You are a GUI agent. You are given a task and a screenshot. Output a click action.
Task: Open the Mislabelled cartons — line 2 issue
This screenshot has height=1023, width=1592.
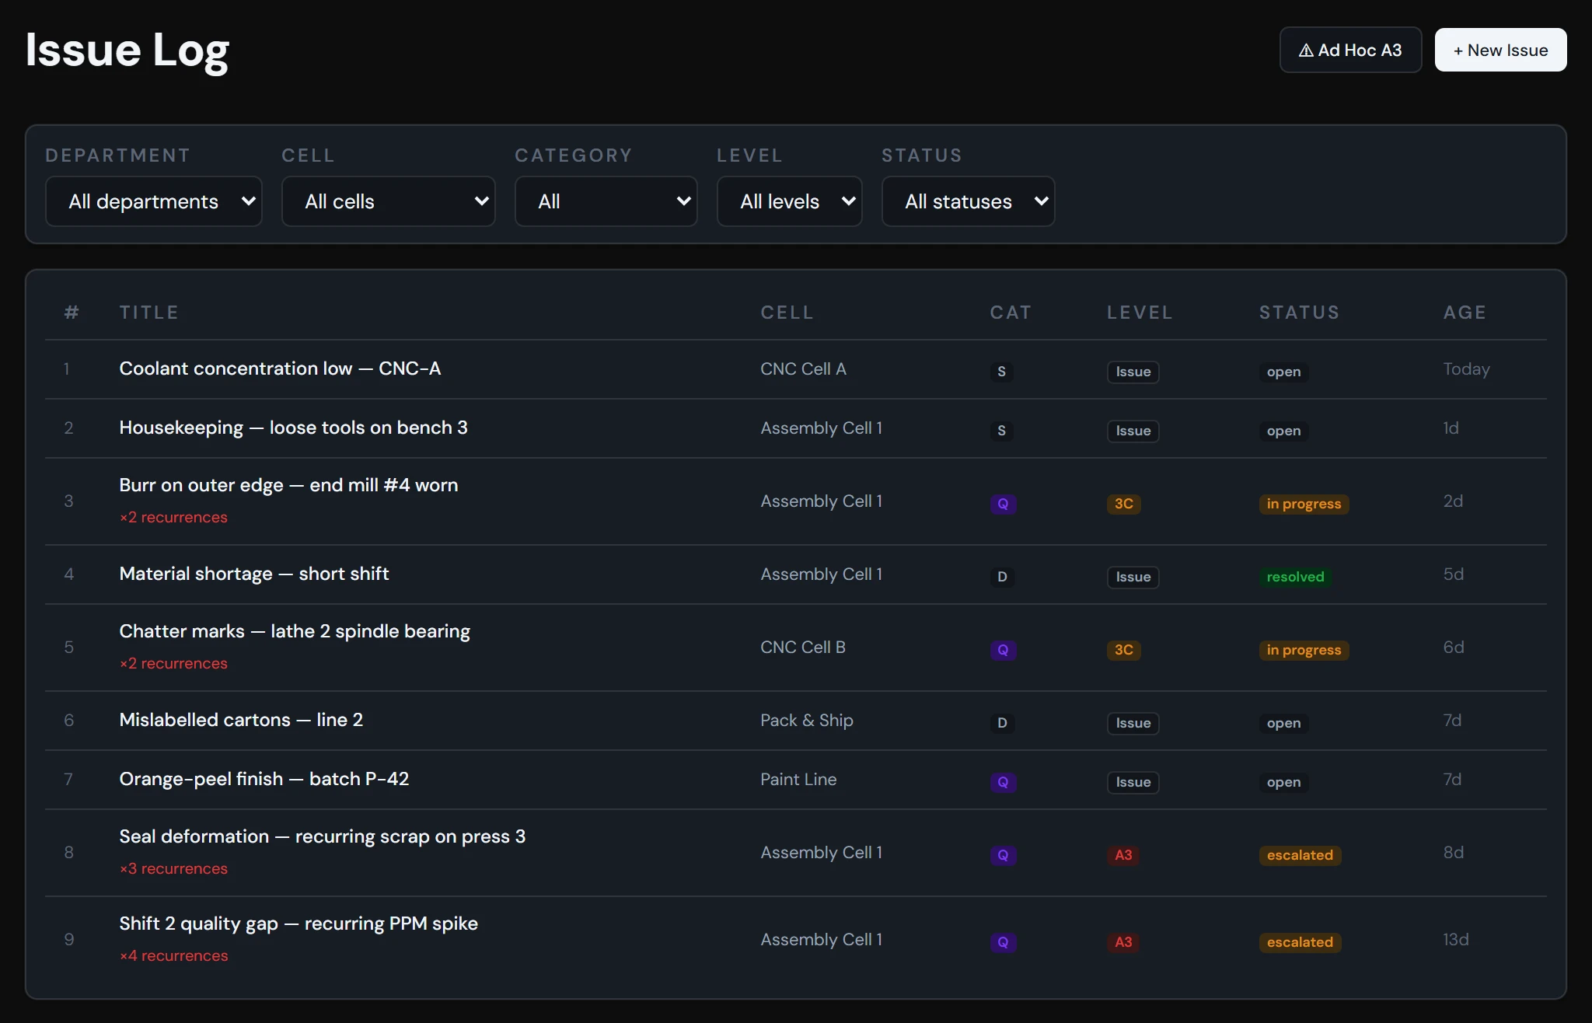point(241,720)
